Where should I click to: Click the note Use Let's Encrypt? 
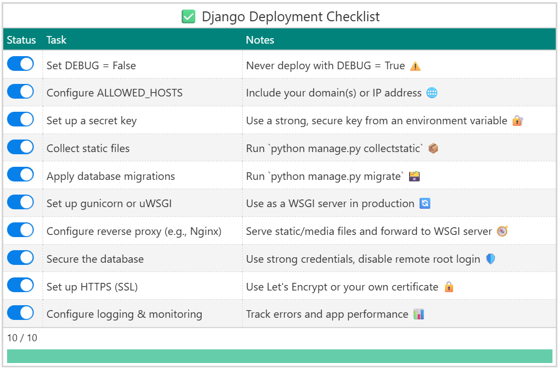pyautogui.click(x=342, y=287)
